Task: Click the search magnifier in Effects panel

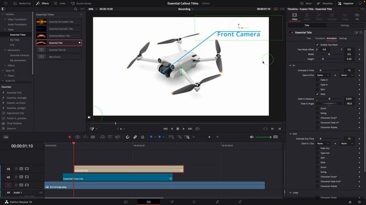Action: tap(75, 9)
